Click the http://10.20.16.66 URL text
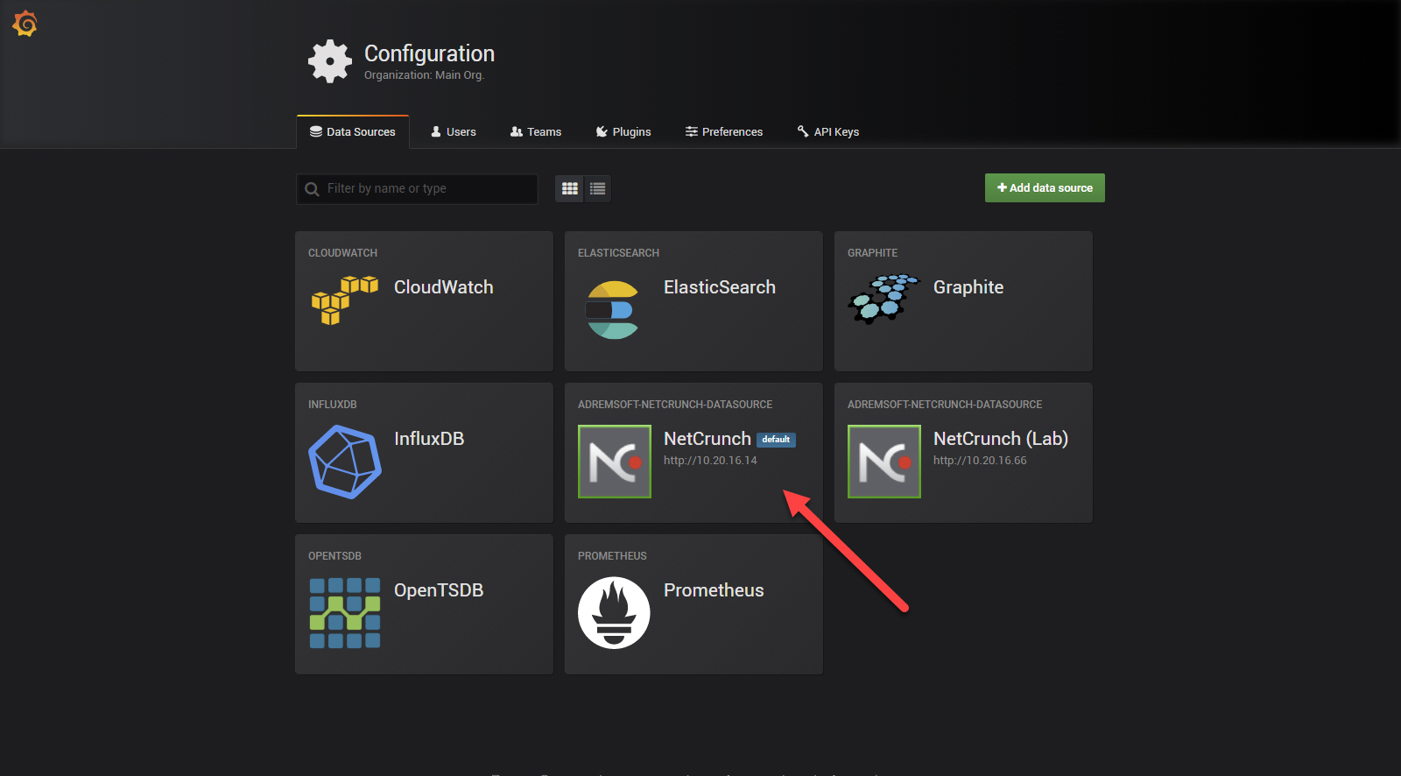Viewport: 1401px width, 776px height. tap(980, 461)
